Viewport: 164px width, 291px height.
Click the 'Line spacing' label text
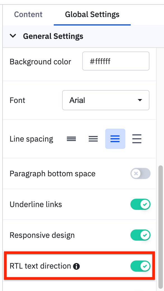pos(31,139)
